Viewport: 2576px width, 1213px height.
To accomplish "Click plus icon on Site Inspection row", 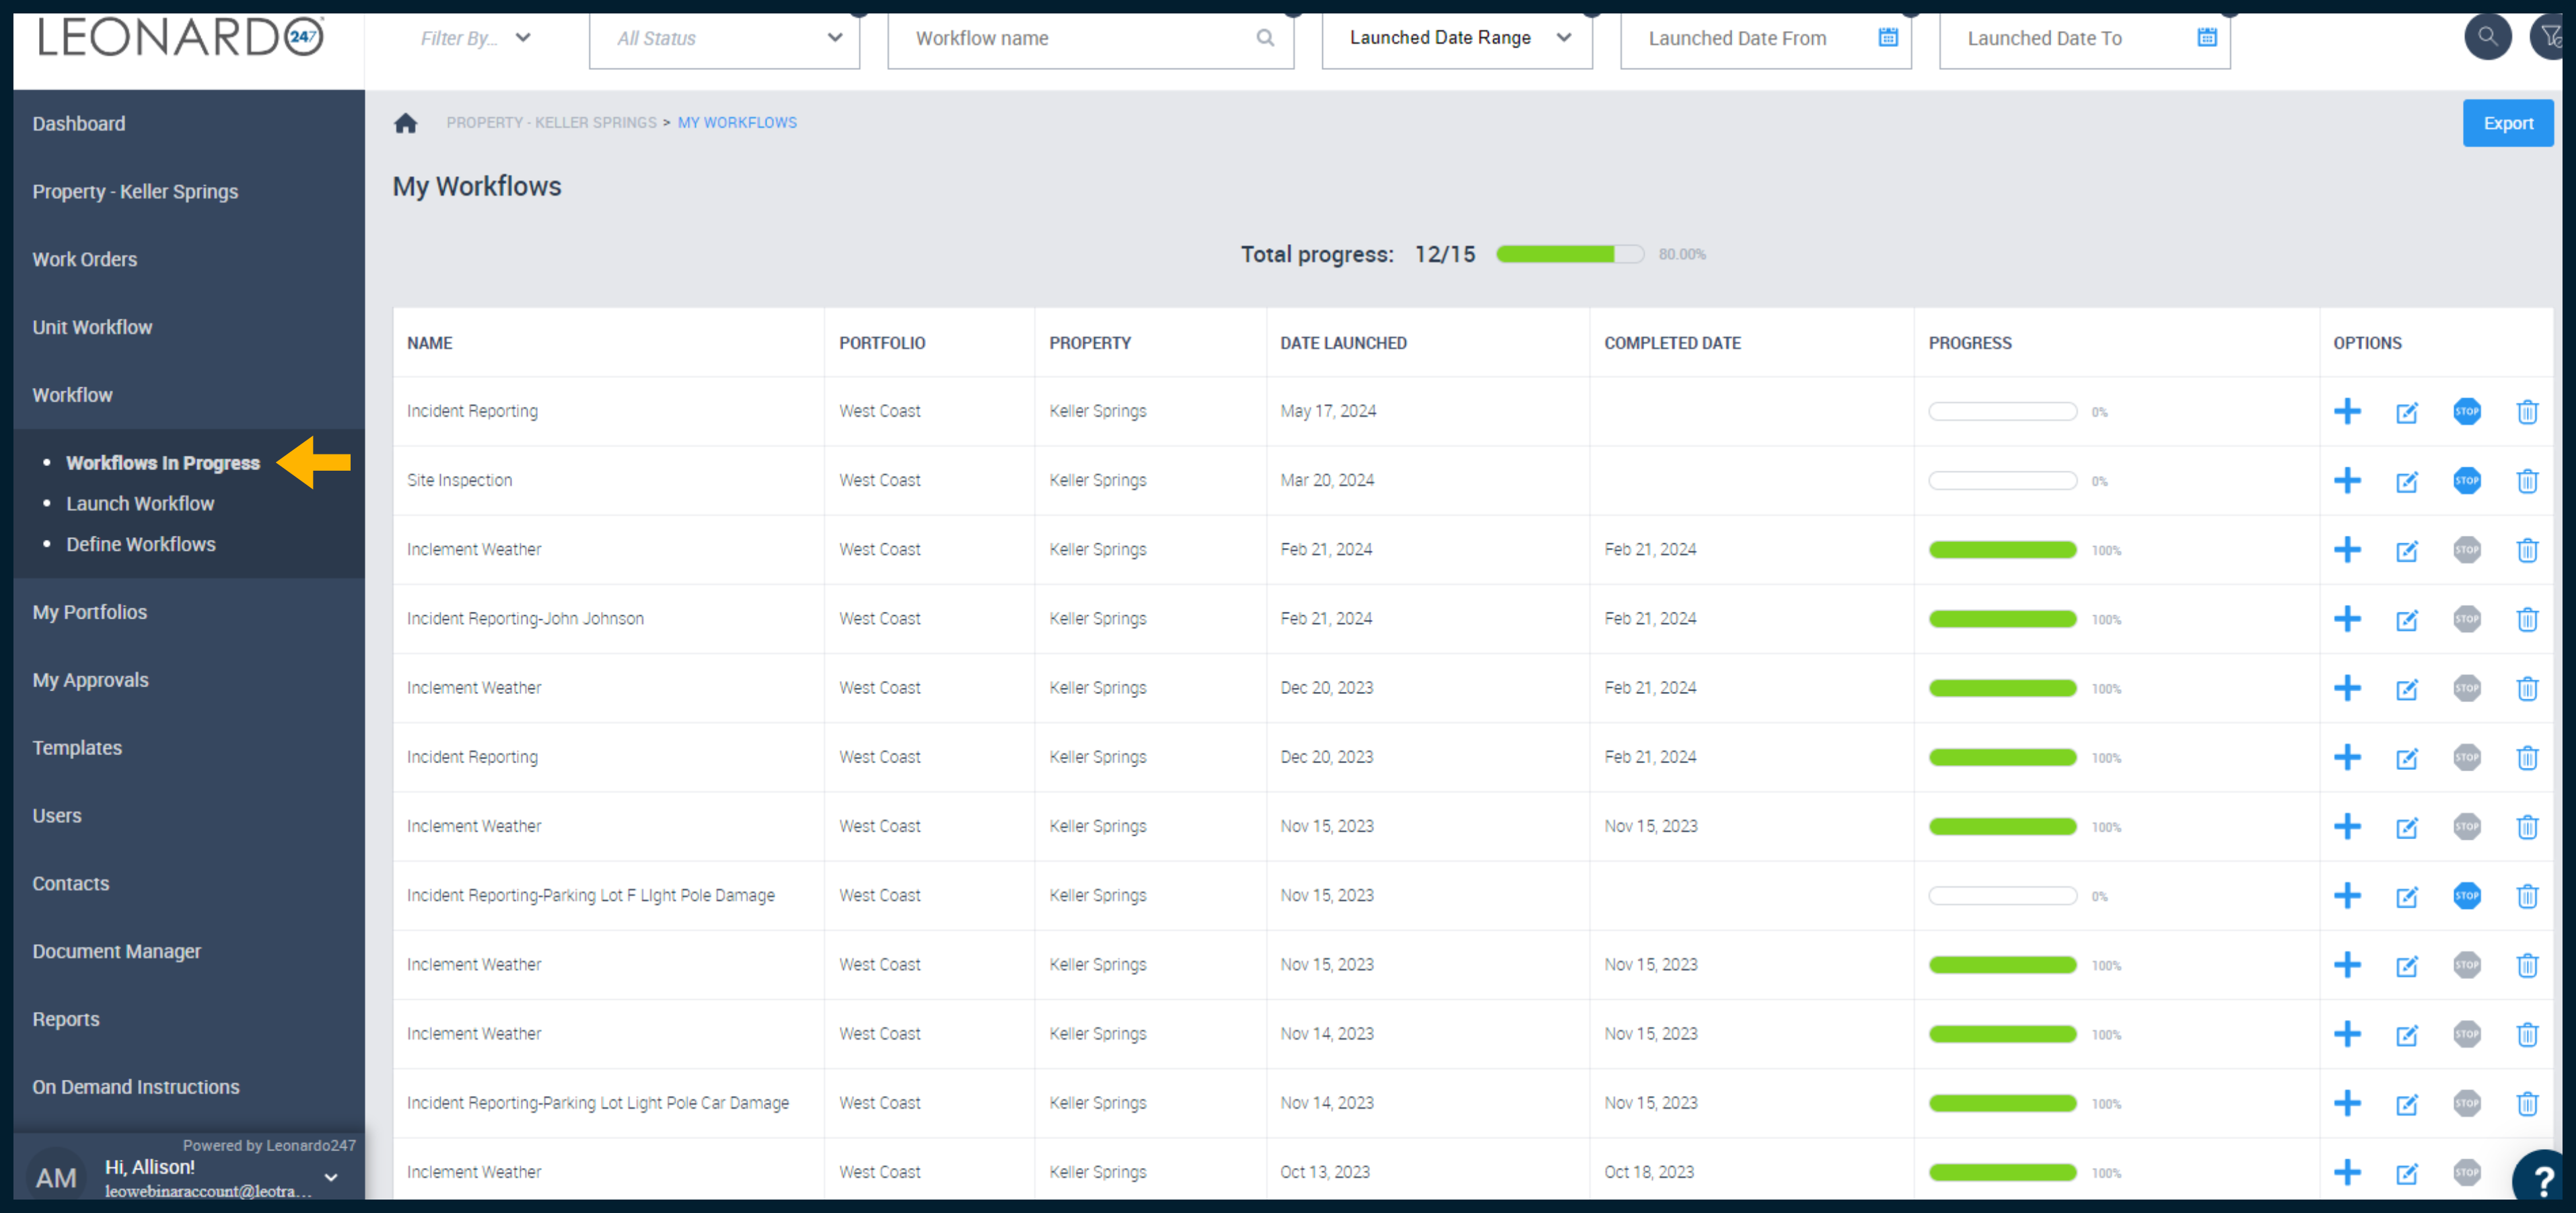I will [2346, 481].
